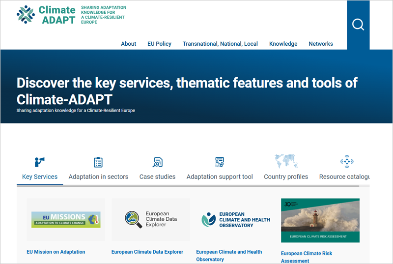
Task: Switch to the Country profiles tab
Action: pyautogui.click(x=286, y=177)
